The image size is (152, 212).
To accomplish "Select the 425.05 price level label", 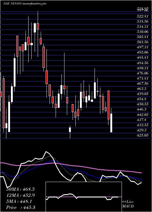I will coord(142,135).
